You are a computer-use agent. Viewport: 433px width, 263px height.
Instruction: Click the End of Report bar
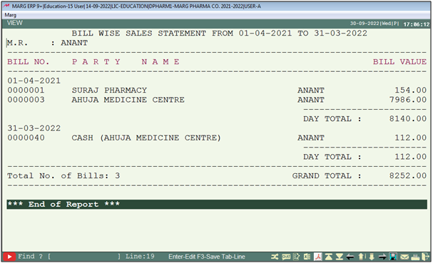(x=217, y=205)
